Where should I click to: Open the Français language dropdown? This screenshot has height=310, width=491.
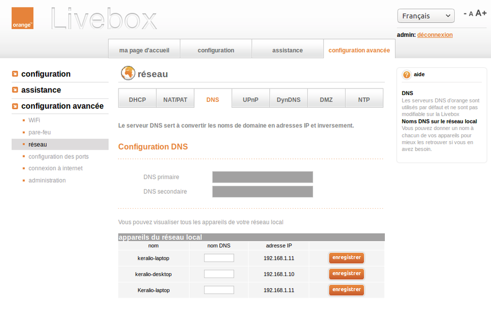[x=426, y=16]
